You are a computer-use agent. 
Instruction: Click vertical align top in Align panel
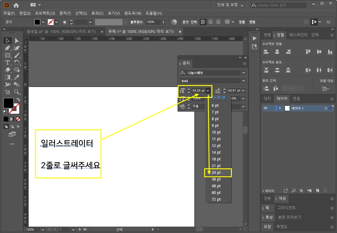point(308,52)
